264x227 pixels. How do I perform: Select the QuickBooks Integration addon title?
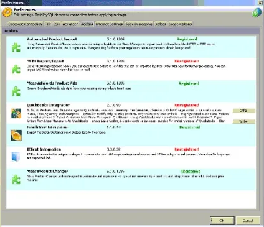coord(49,105)
